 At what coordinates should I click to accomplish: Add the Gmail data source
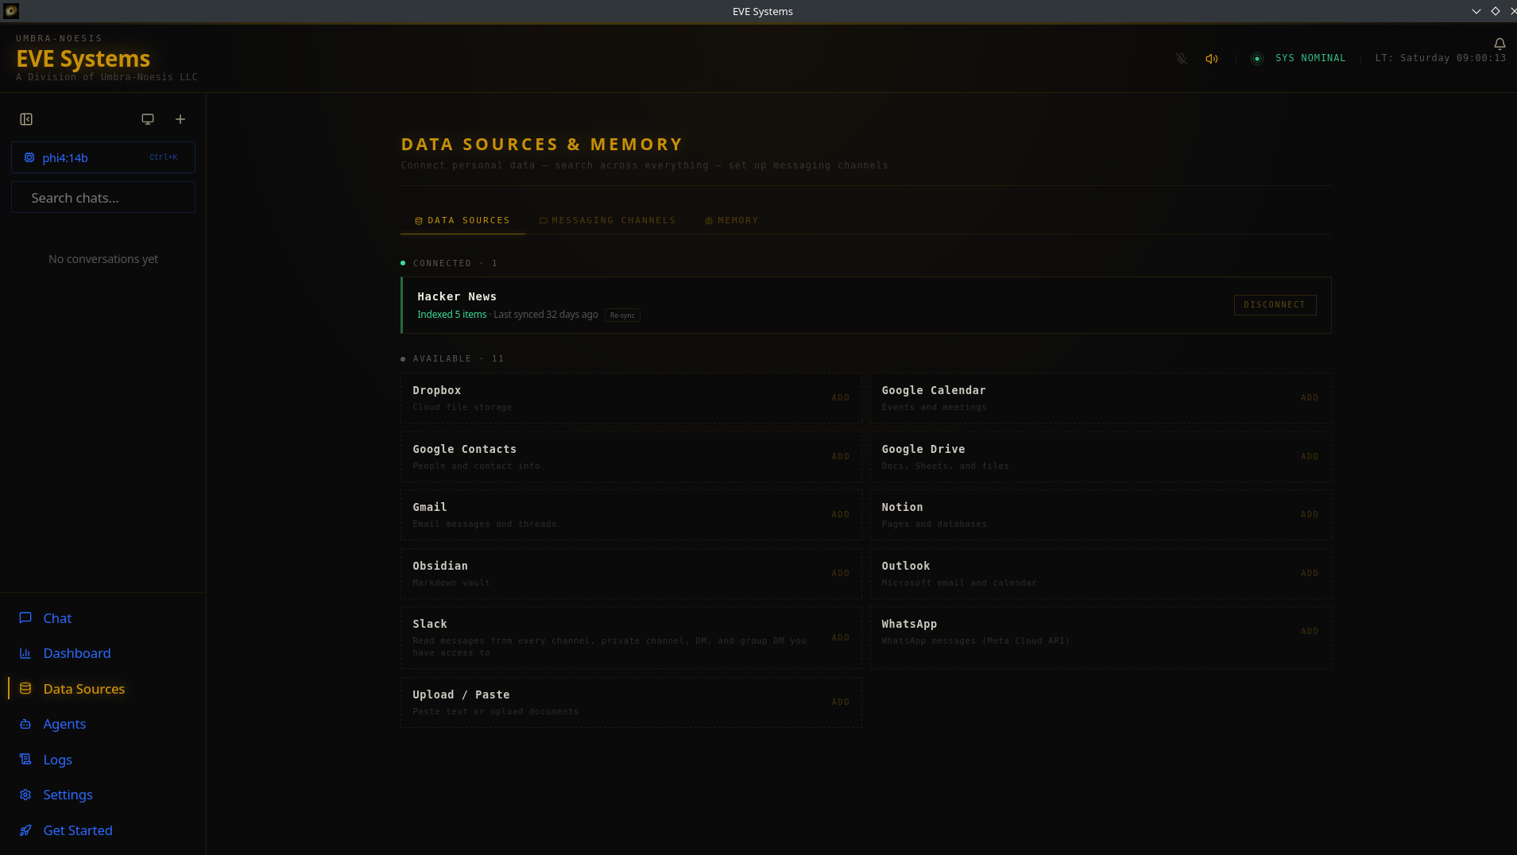[x=841, y=514]
